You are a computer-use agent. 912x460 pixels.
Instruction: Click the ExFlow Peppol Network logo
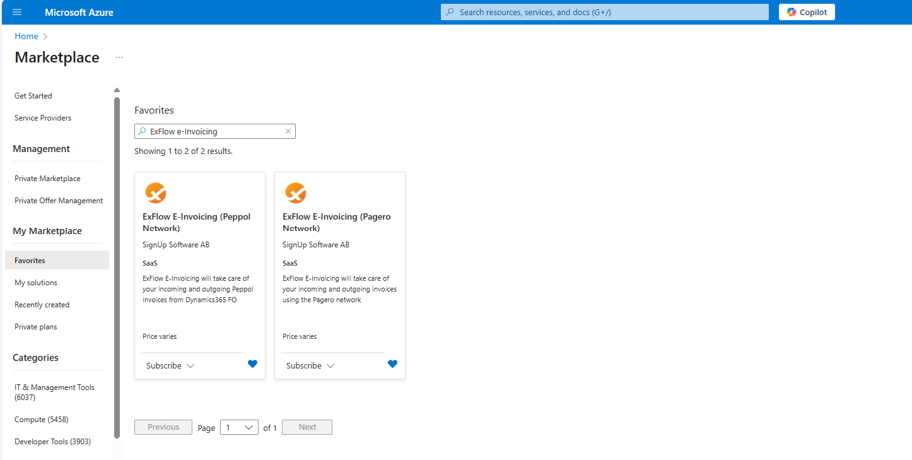[x=156, y=192]
